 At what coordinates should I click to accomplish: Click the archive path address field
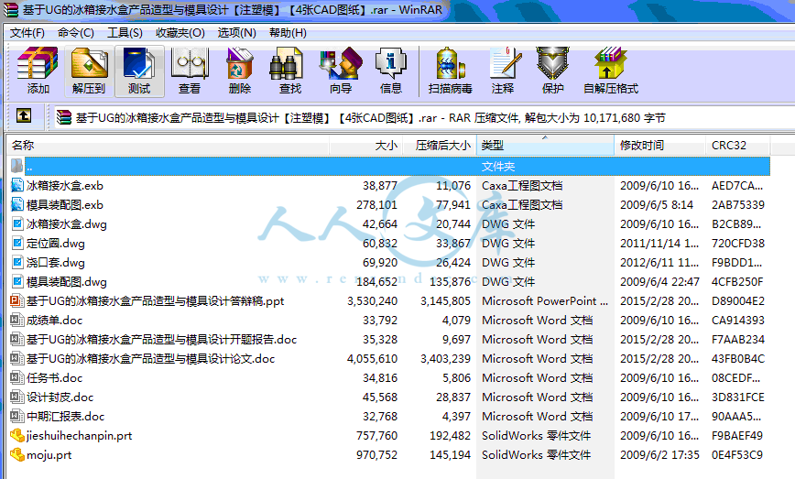424,117
